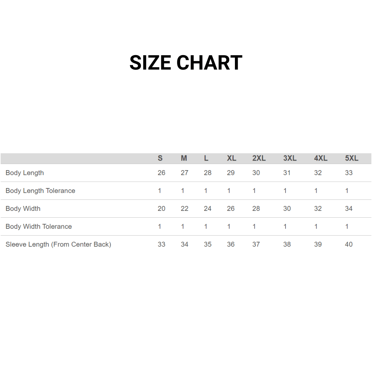Click Sleeve Length (From Center Back) label
Screen dimensions: 372x372
[x=58, y=245]
